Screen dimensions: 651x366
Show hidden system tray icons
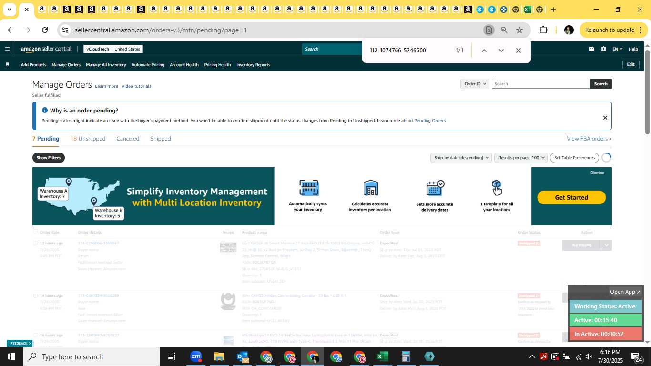532,356
